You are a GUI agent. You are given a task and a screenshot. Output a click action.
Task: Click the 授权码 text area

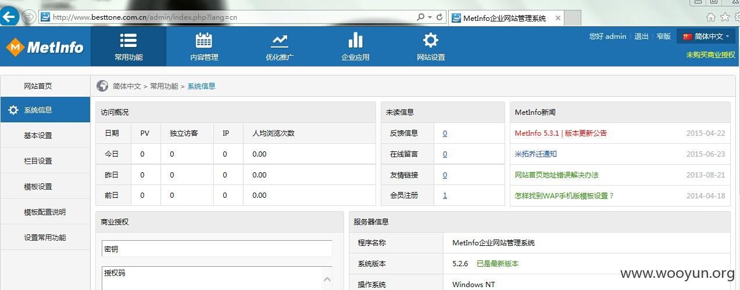click(213, 278)
